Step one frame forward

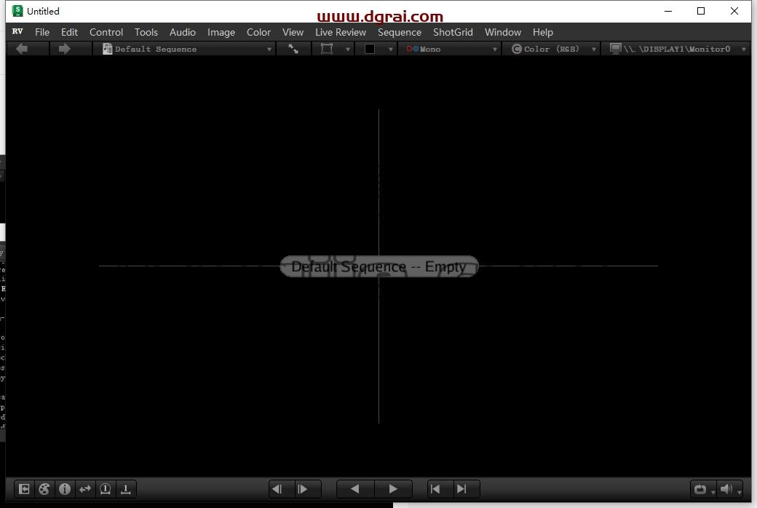coord(303,489)
